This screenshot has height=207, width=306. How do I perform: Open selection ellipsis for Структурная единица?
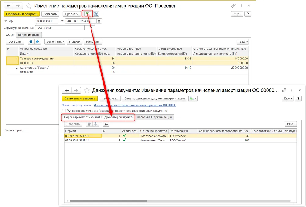click(87, 28)
